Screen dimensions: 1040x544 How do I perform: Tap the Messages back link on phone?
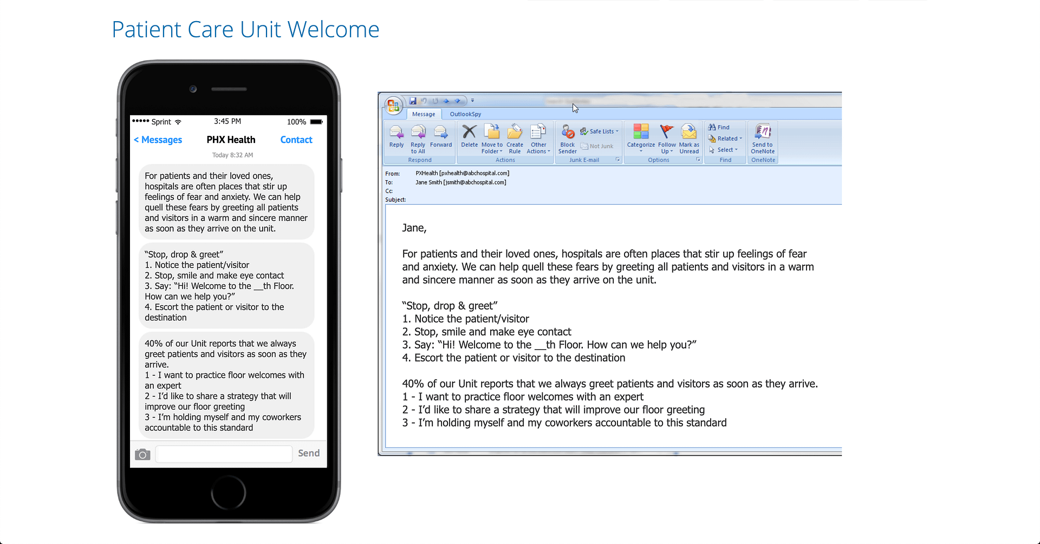tap(158, 140)
